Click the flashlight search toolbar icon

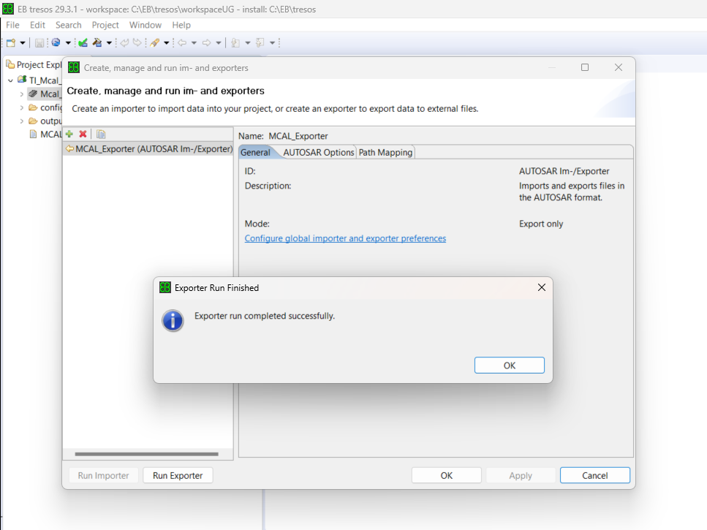(154, 43)
